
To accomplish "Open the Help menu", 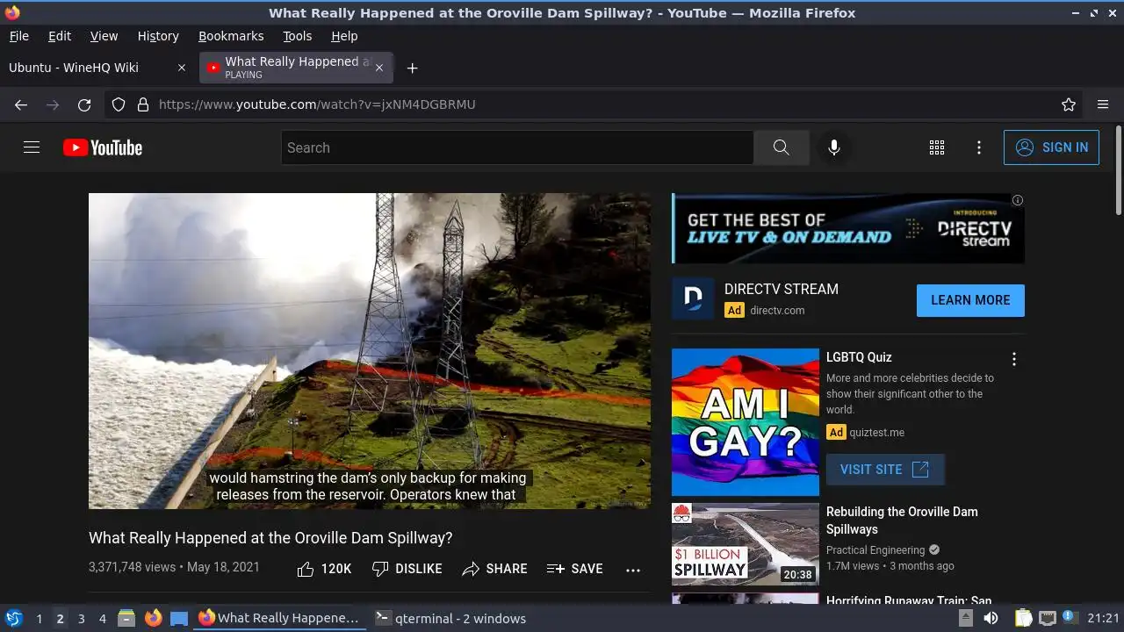I will (344, 36).
